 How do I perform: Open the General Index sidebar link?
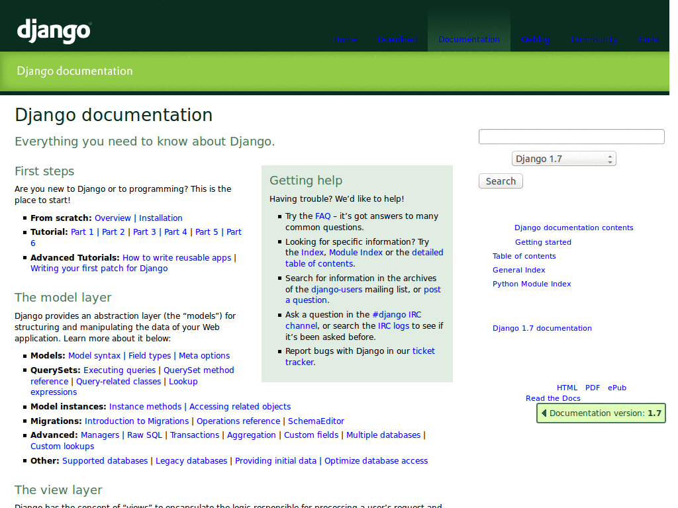pos(519,270)
